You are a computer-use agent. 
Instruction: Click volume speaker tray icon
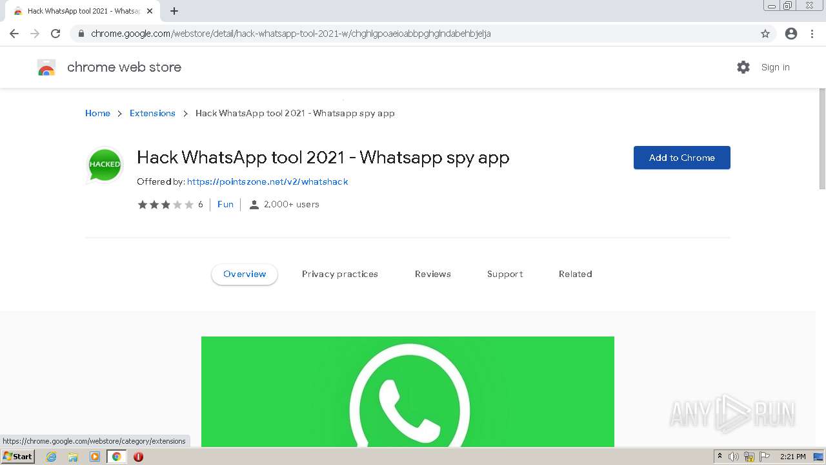click(x=734, y=457)
